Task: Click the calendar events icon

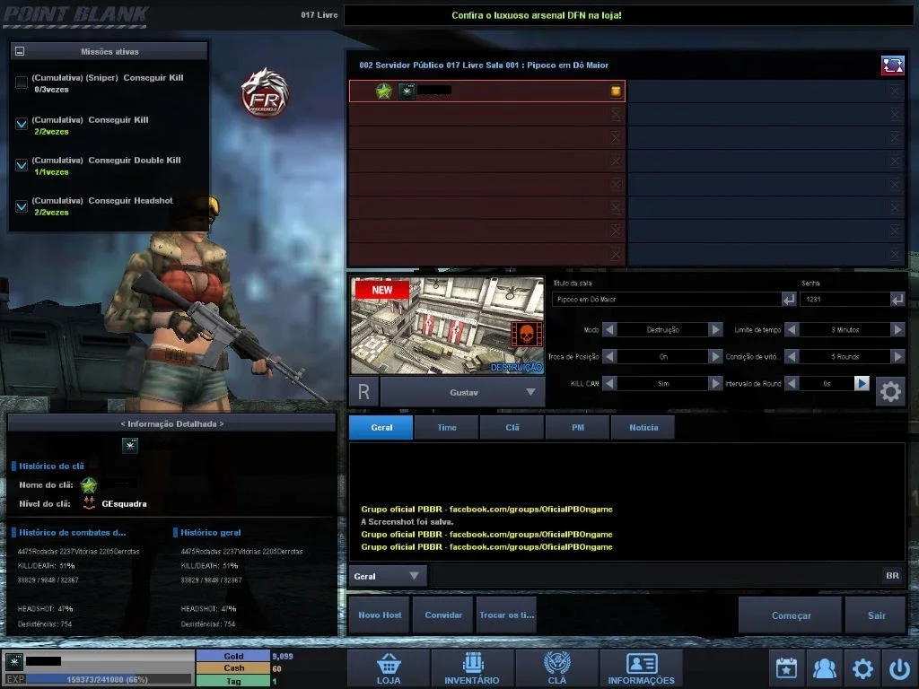Action: click(x=786, y=667)
